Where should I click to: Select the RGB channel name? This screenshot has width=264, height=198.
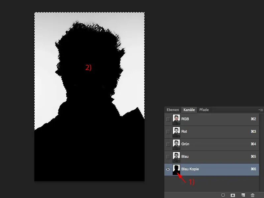[185, 119]
